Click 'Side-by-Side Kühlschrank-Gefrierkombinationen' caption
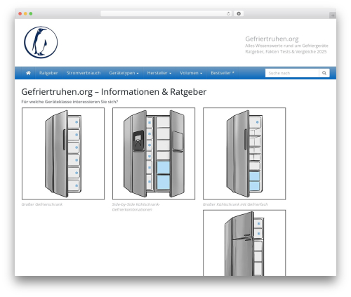This screenshot has width=351, height=297. (x=135, y=207)
